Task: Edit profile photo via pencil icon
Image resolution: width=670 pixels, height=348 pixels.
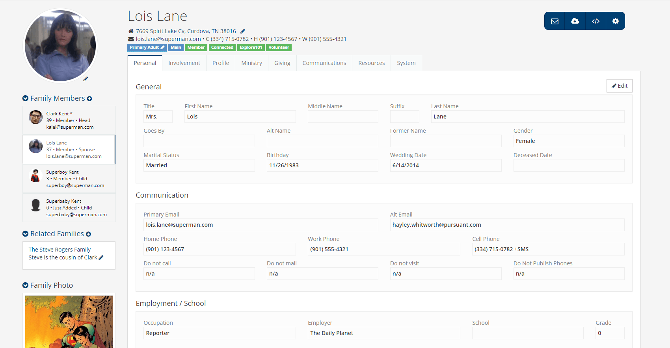Action: point(86,79)
